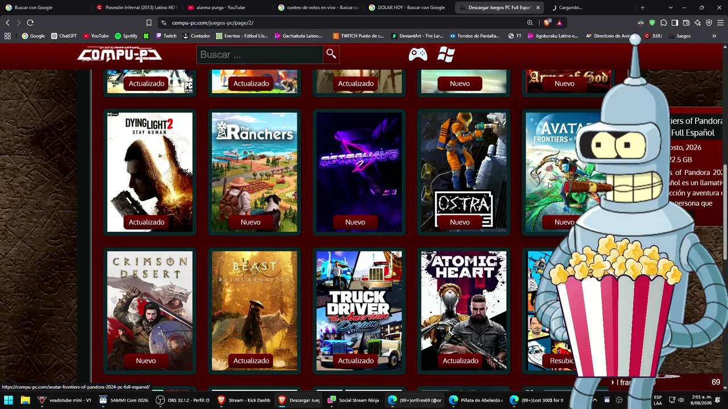Click the gamepad games category icon
The height and width of the screenshot is (409, 728).
[418, 55]
